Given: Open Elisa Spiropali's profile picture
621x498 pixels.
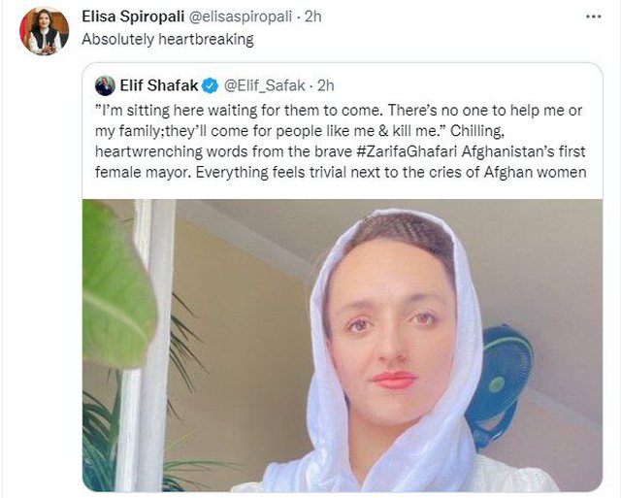Looking at the screenshot, I should tap(44, 31).
